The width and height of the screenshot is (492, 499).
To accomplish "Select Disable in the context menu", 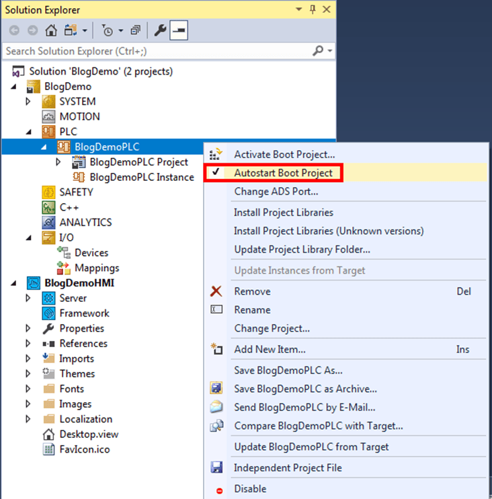I will (x=250, y=489).
